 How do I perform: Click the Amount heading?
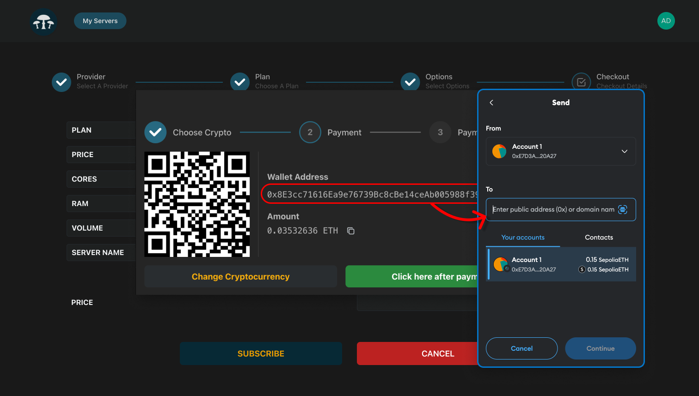point(283,217)
